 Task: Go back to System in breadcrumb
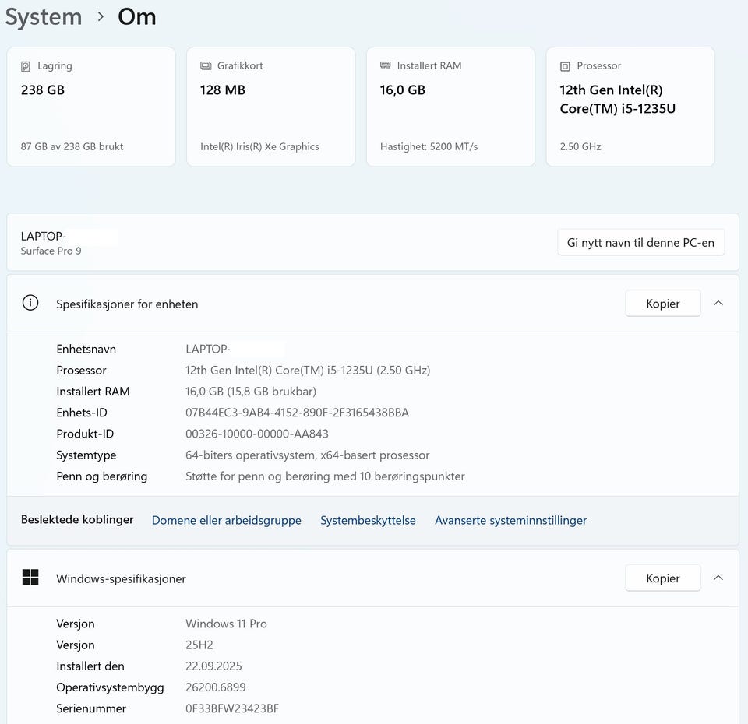click(x=44, y=17)
